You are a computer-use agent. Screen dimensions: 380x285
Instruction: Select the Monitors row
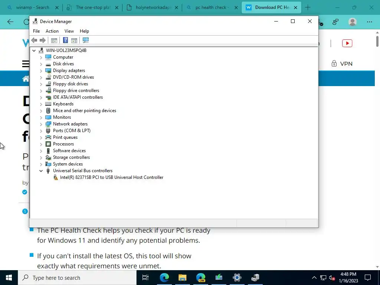click(62, 117)
